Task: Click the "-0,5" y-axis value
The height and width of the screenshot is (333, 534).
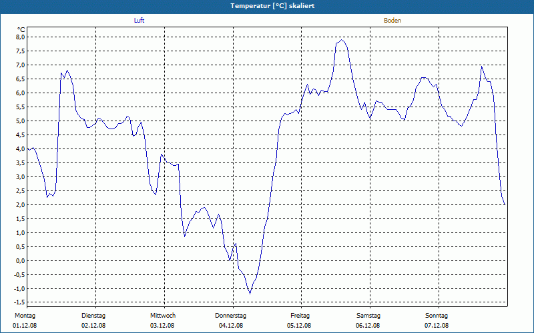Action: [x=20, y=274]
